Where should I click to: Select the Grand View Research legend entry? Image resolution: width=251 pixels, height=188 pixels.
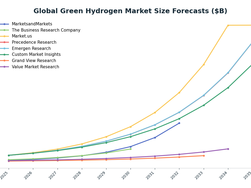coord(28,61)
